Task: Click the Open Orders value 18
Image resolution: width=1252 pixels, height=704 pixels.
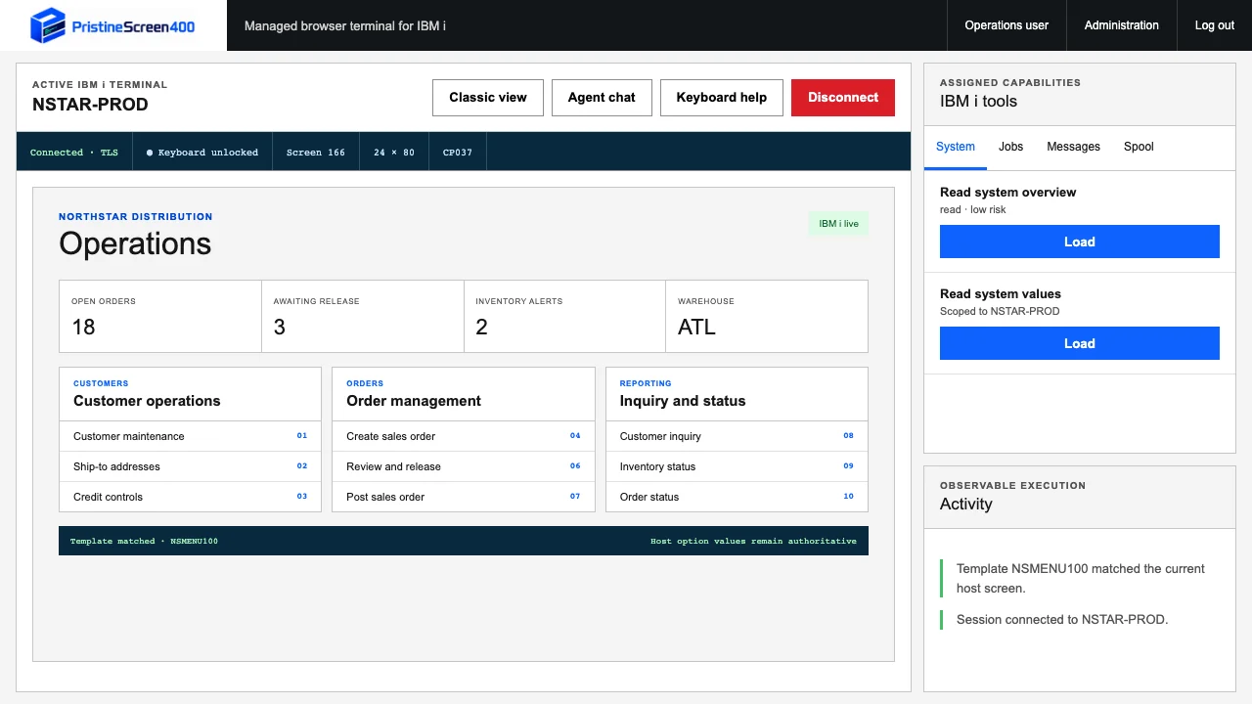Action: (84, 327)
